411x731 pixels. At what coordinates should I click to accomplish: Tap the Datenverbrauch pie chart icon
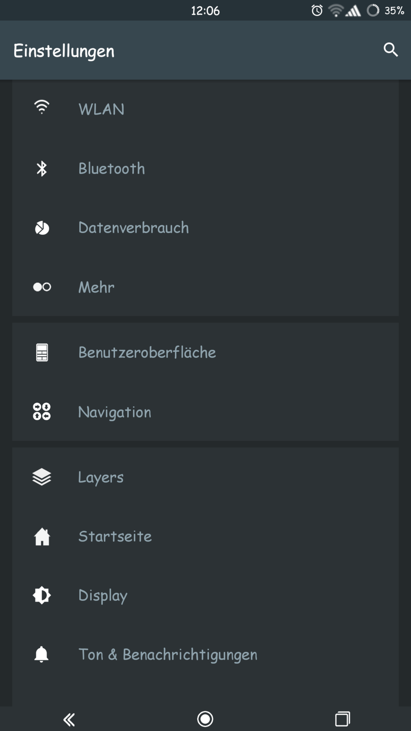42,228
